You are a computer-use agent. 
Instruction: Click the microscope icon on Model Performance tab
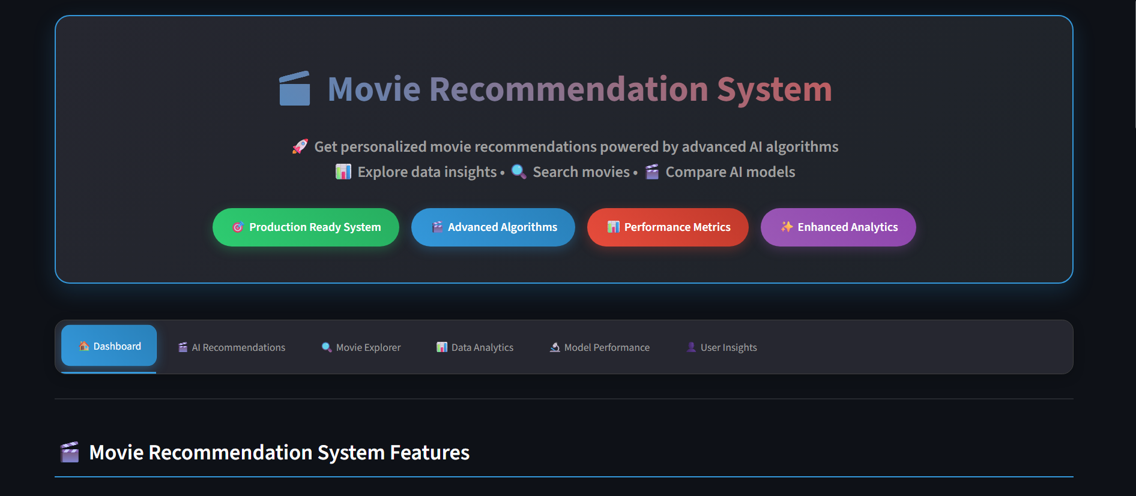point(555,347)
